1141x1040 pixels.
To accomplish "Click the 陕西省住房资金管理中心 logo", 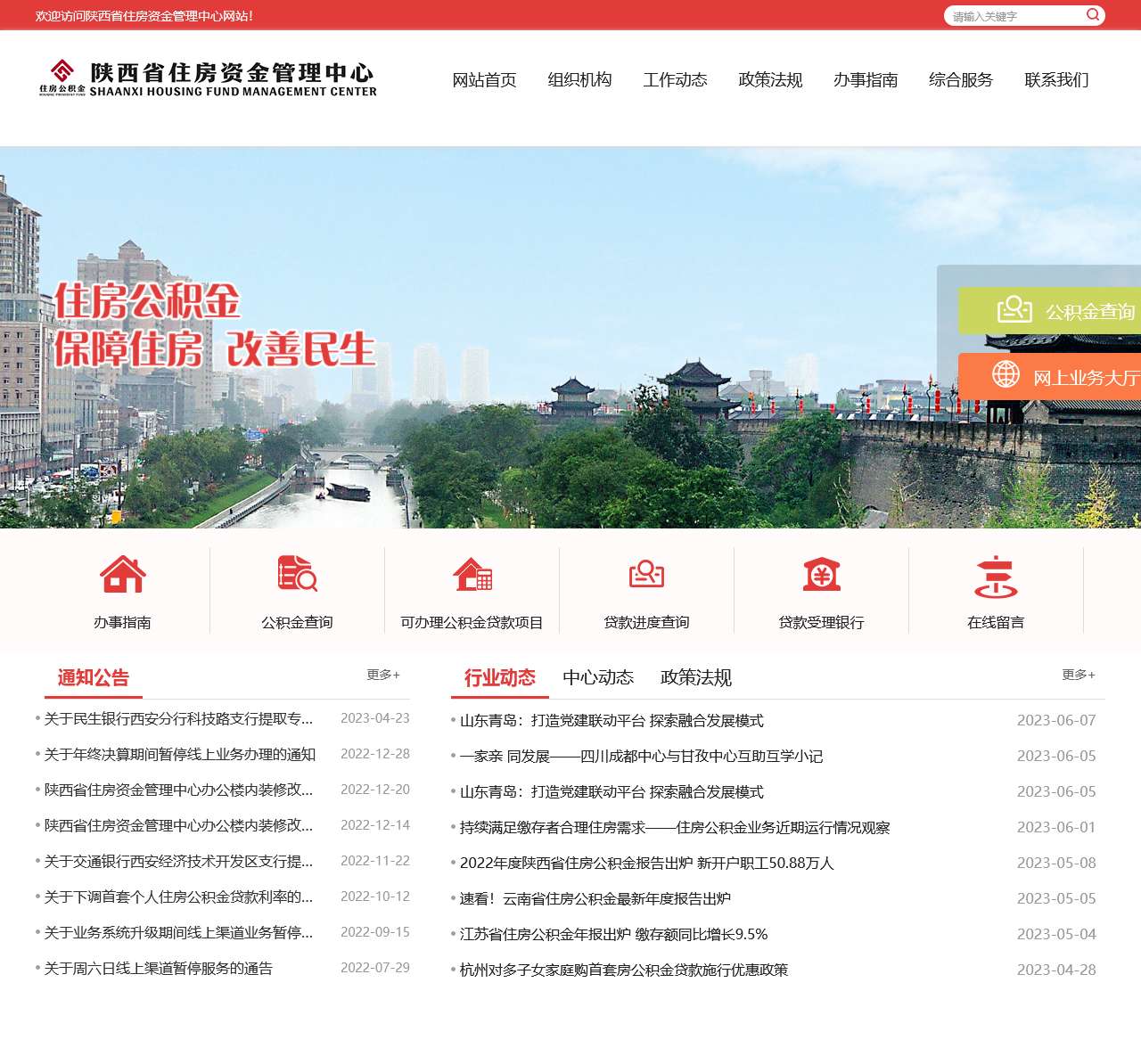I will [x=208, y=78].
